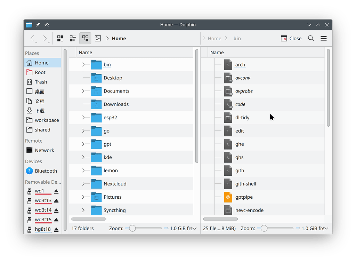Screen dimensions: 356x262
Task: Open the hamburger menu
Action: (323, 38)
